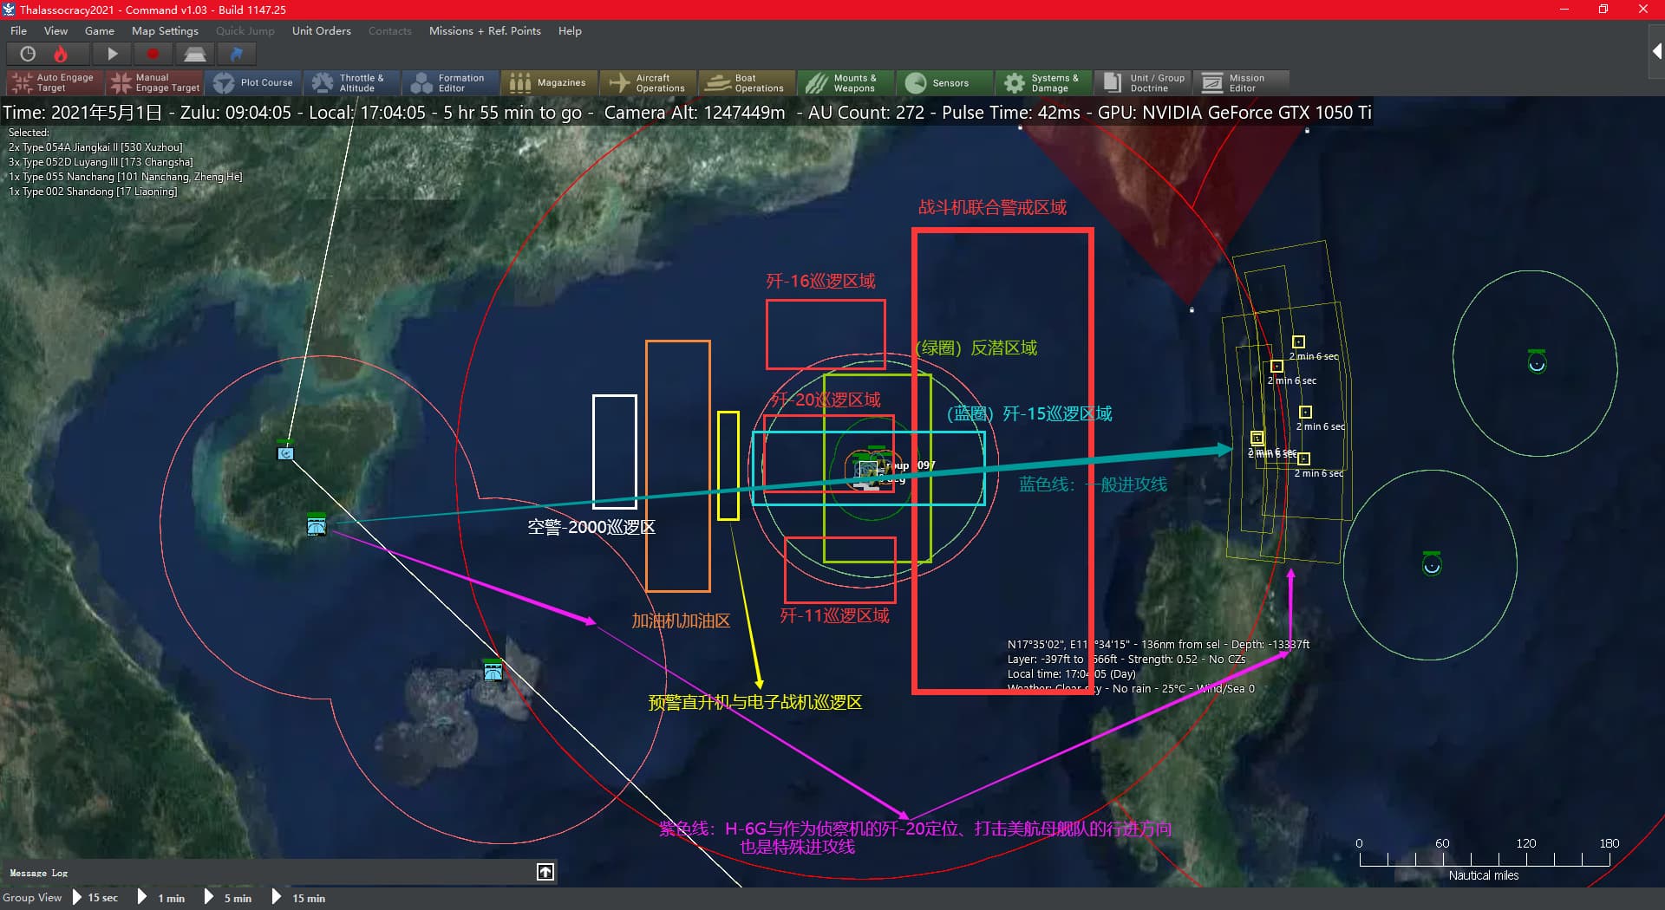Click the blue curved arrow toolbar icon
This screenshot has width=1665, height=910.
point(236,55)
